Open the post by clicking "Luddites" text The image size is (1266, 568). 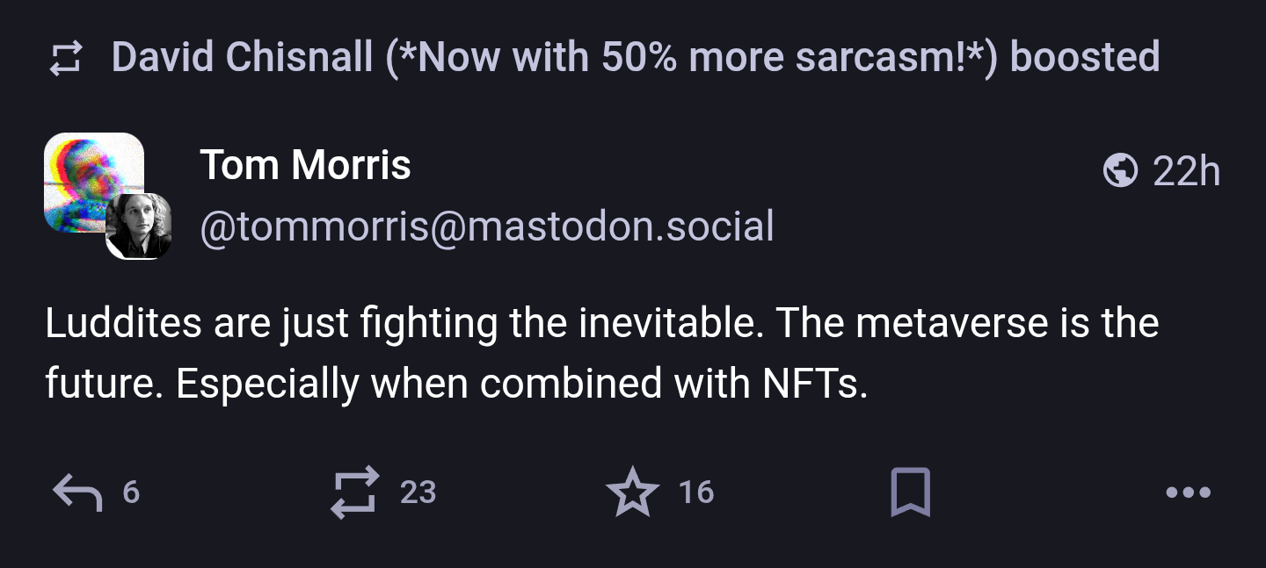coord(122,324)
